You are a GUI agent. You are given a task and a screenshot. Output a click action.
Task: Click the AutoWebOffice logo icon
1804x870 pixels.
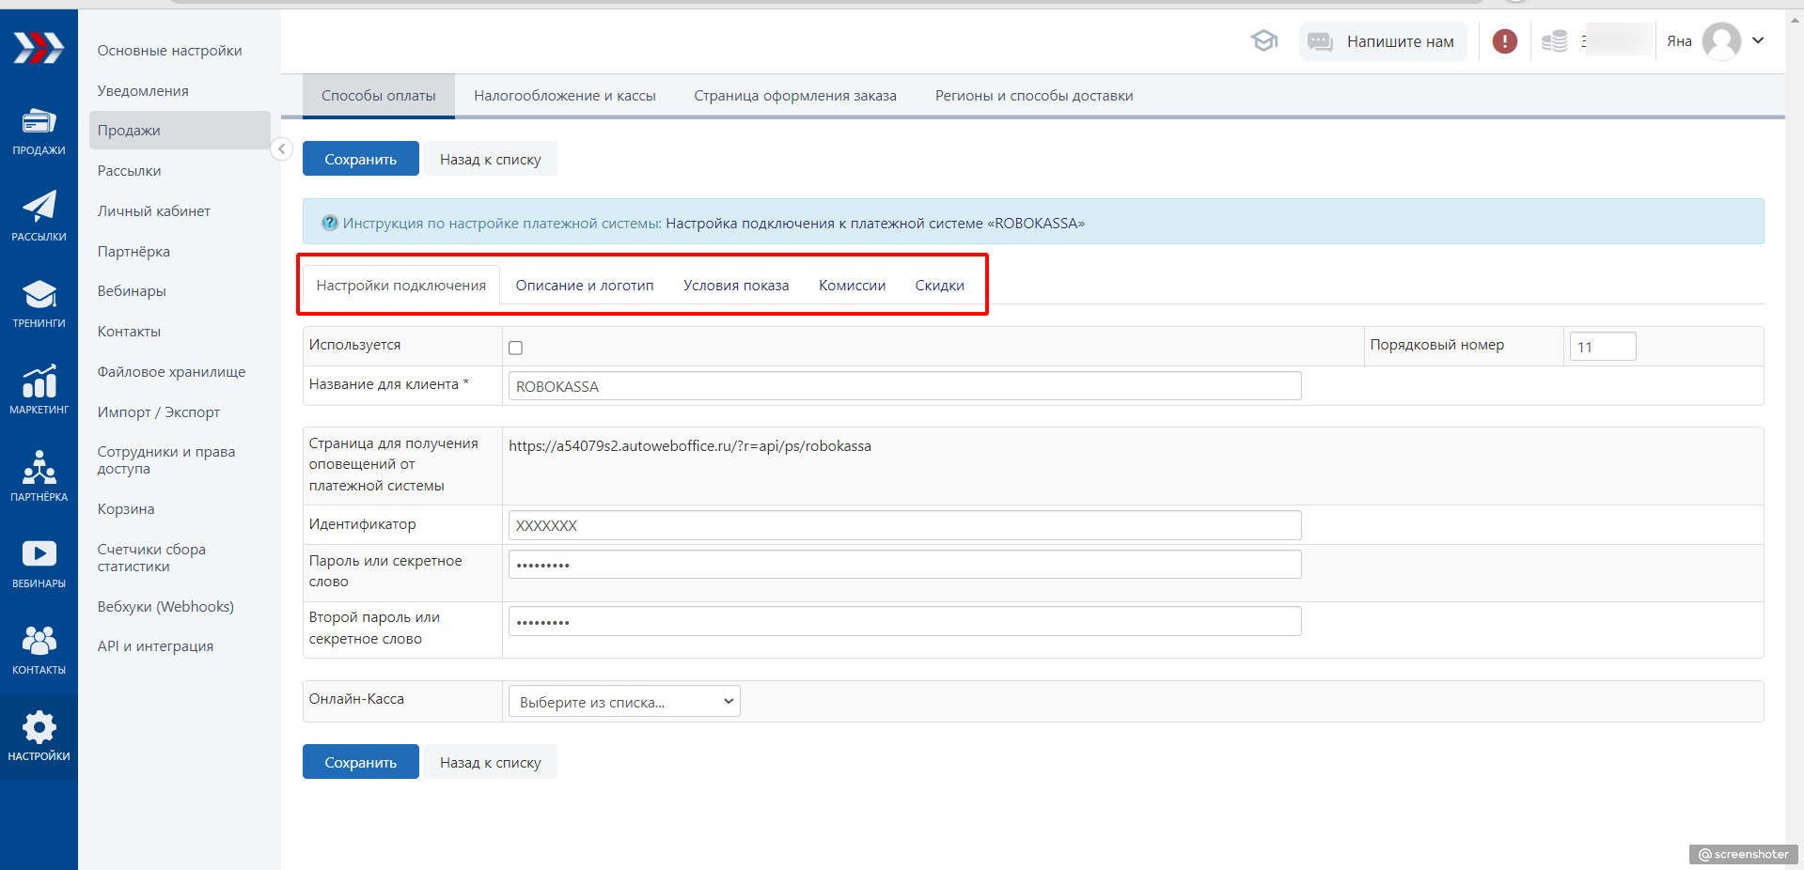point(39,47)
